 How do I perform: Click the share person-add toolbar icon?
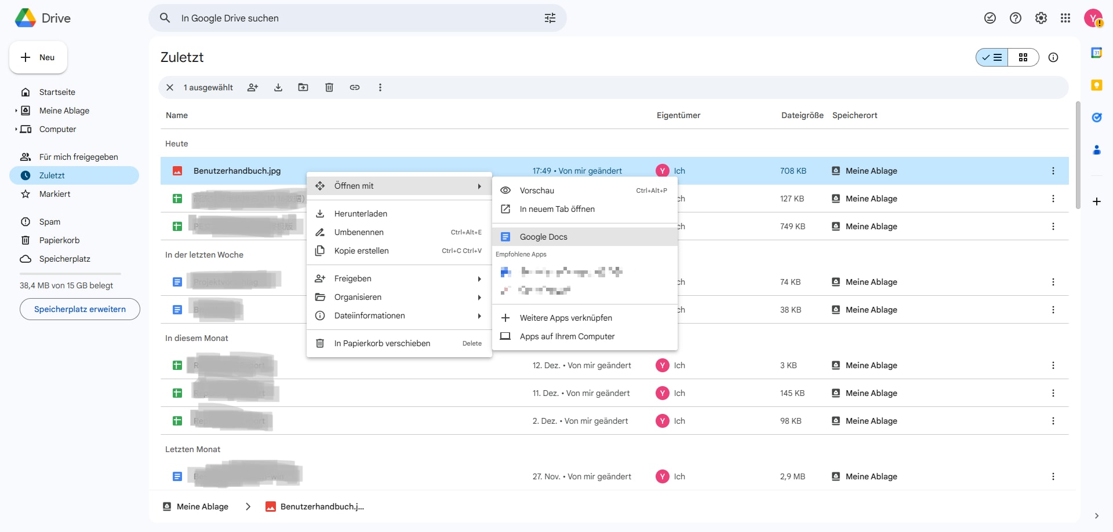point(253,87)
